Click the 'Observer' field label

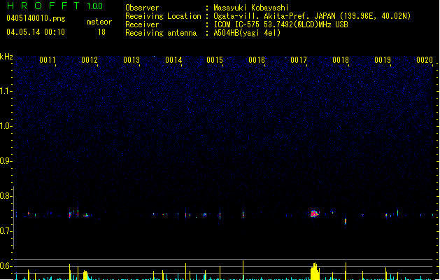click(142, 8)
